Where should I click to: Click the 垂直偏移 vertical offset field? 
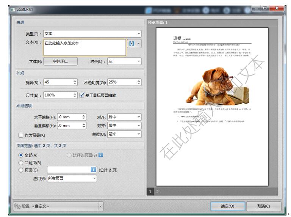click(x=70, y=126)
